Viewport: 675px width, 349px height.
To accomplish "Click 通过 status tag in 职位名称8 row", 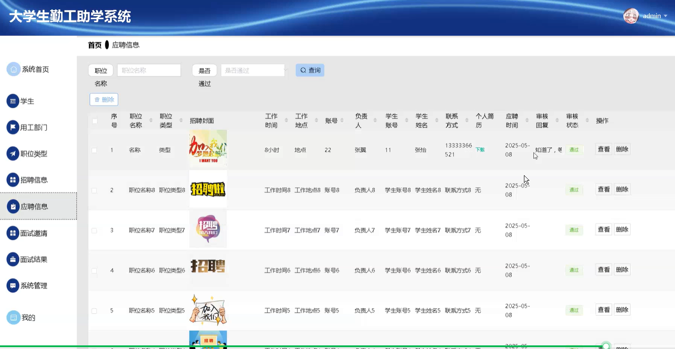I will (x=574, y=190).
